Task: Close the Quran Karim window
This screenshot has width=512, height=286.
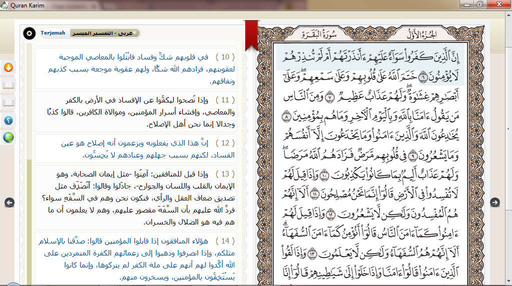Action: click(x=499, y=4)
